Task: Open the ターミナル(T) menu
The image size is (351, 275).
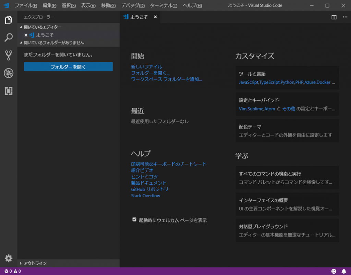Action: click(x=164, y=6)
